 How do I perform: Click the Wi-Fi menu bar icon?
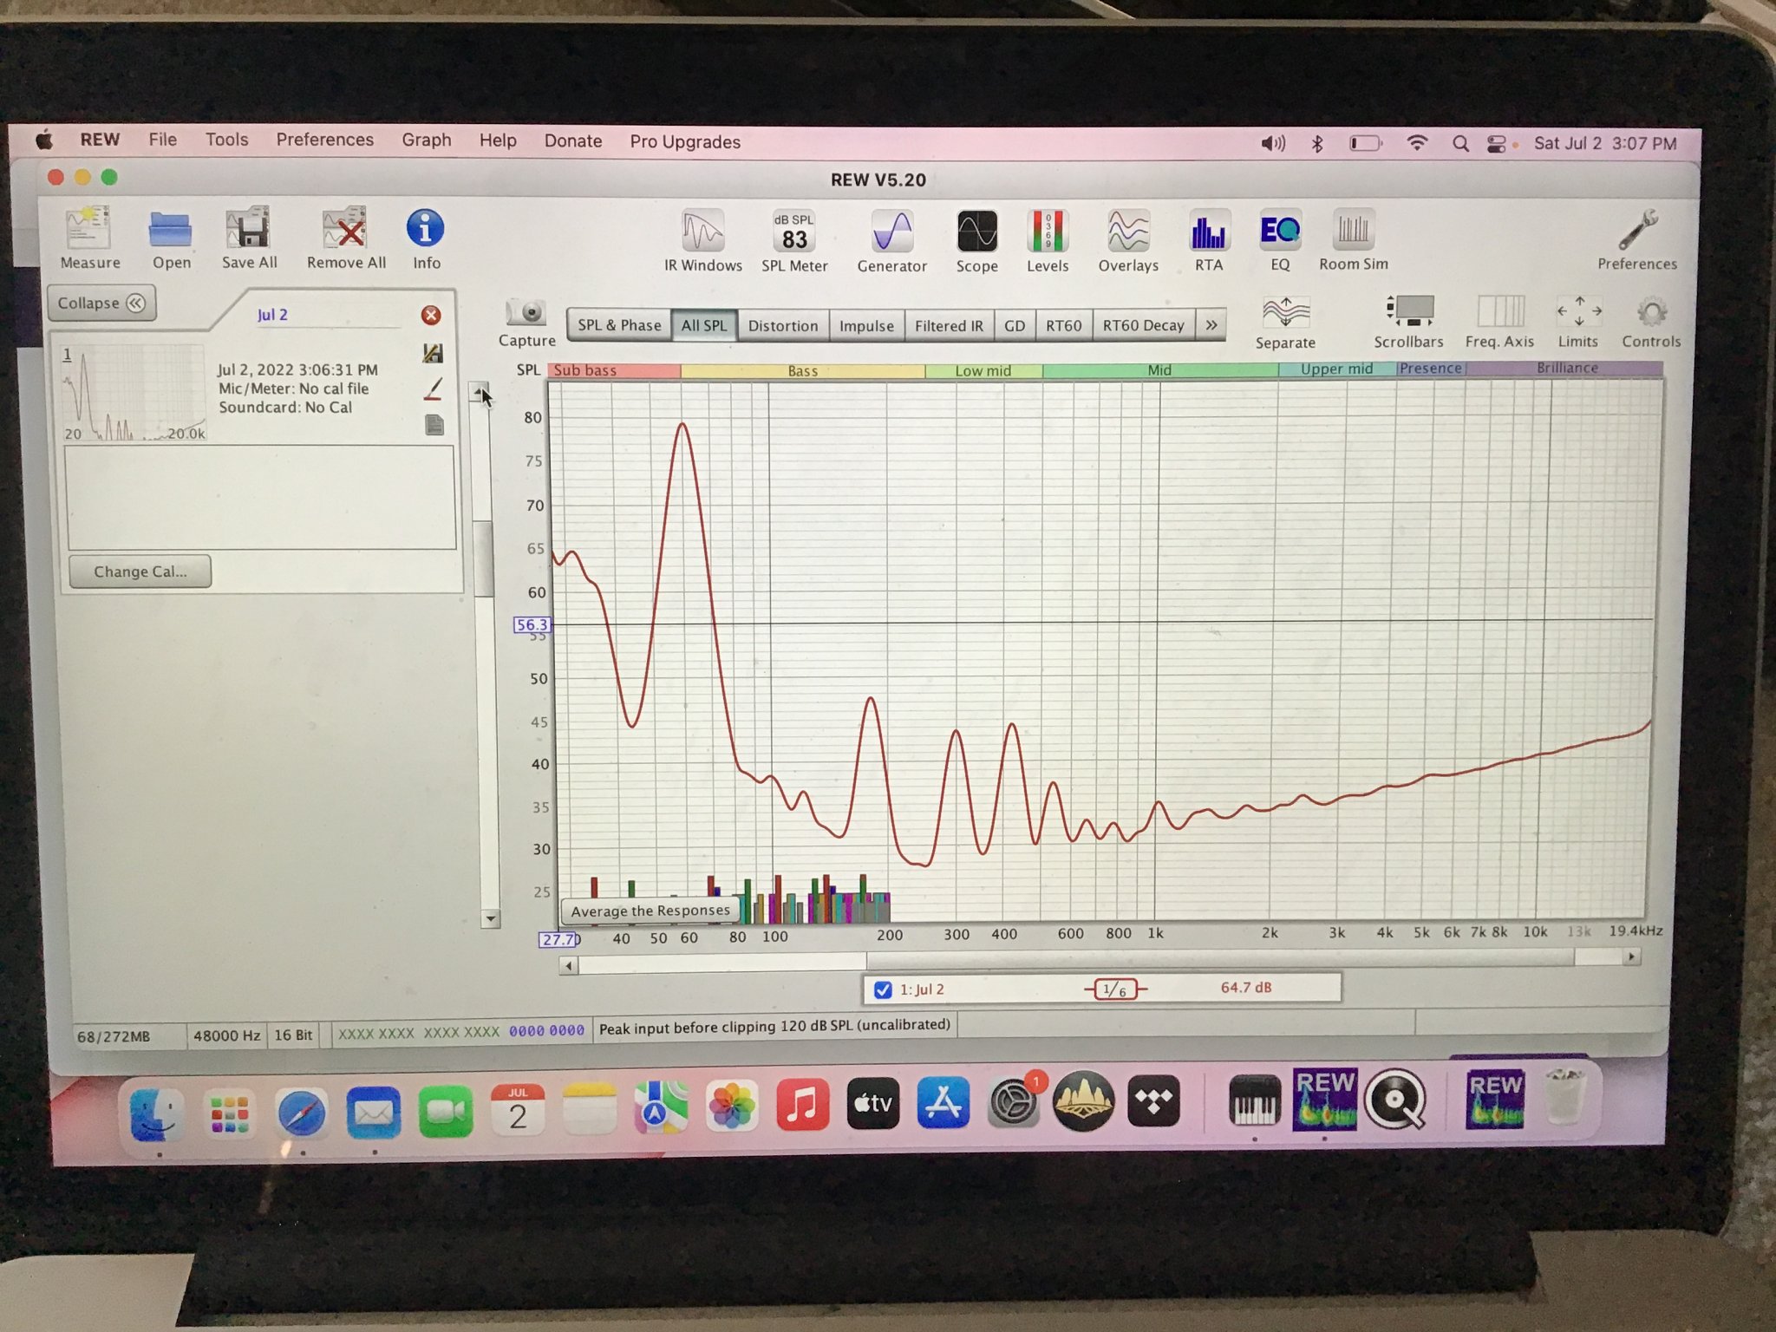pyautogui.click(x=1417, y=143)
